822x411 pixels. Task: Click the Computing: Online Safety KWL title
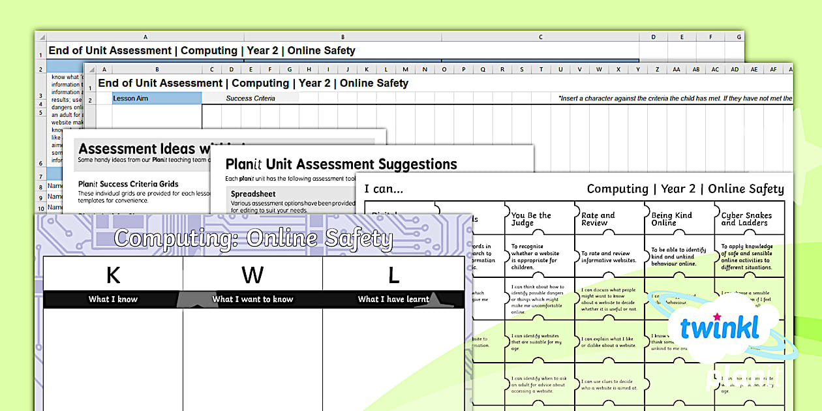click(253, 239)
